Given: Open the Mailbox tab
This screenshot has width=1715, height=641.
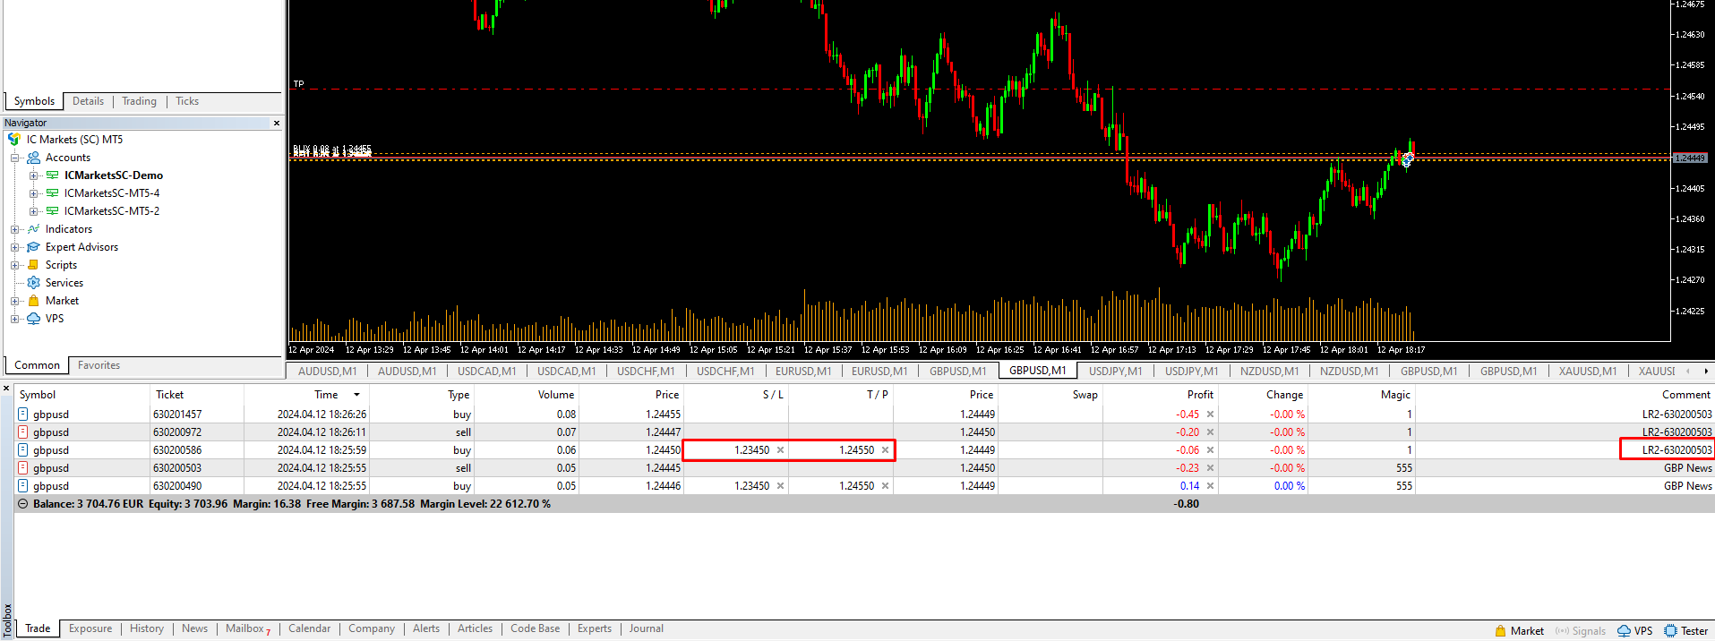Looking at the screenshot, I should pos(247,628).
